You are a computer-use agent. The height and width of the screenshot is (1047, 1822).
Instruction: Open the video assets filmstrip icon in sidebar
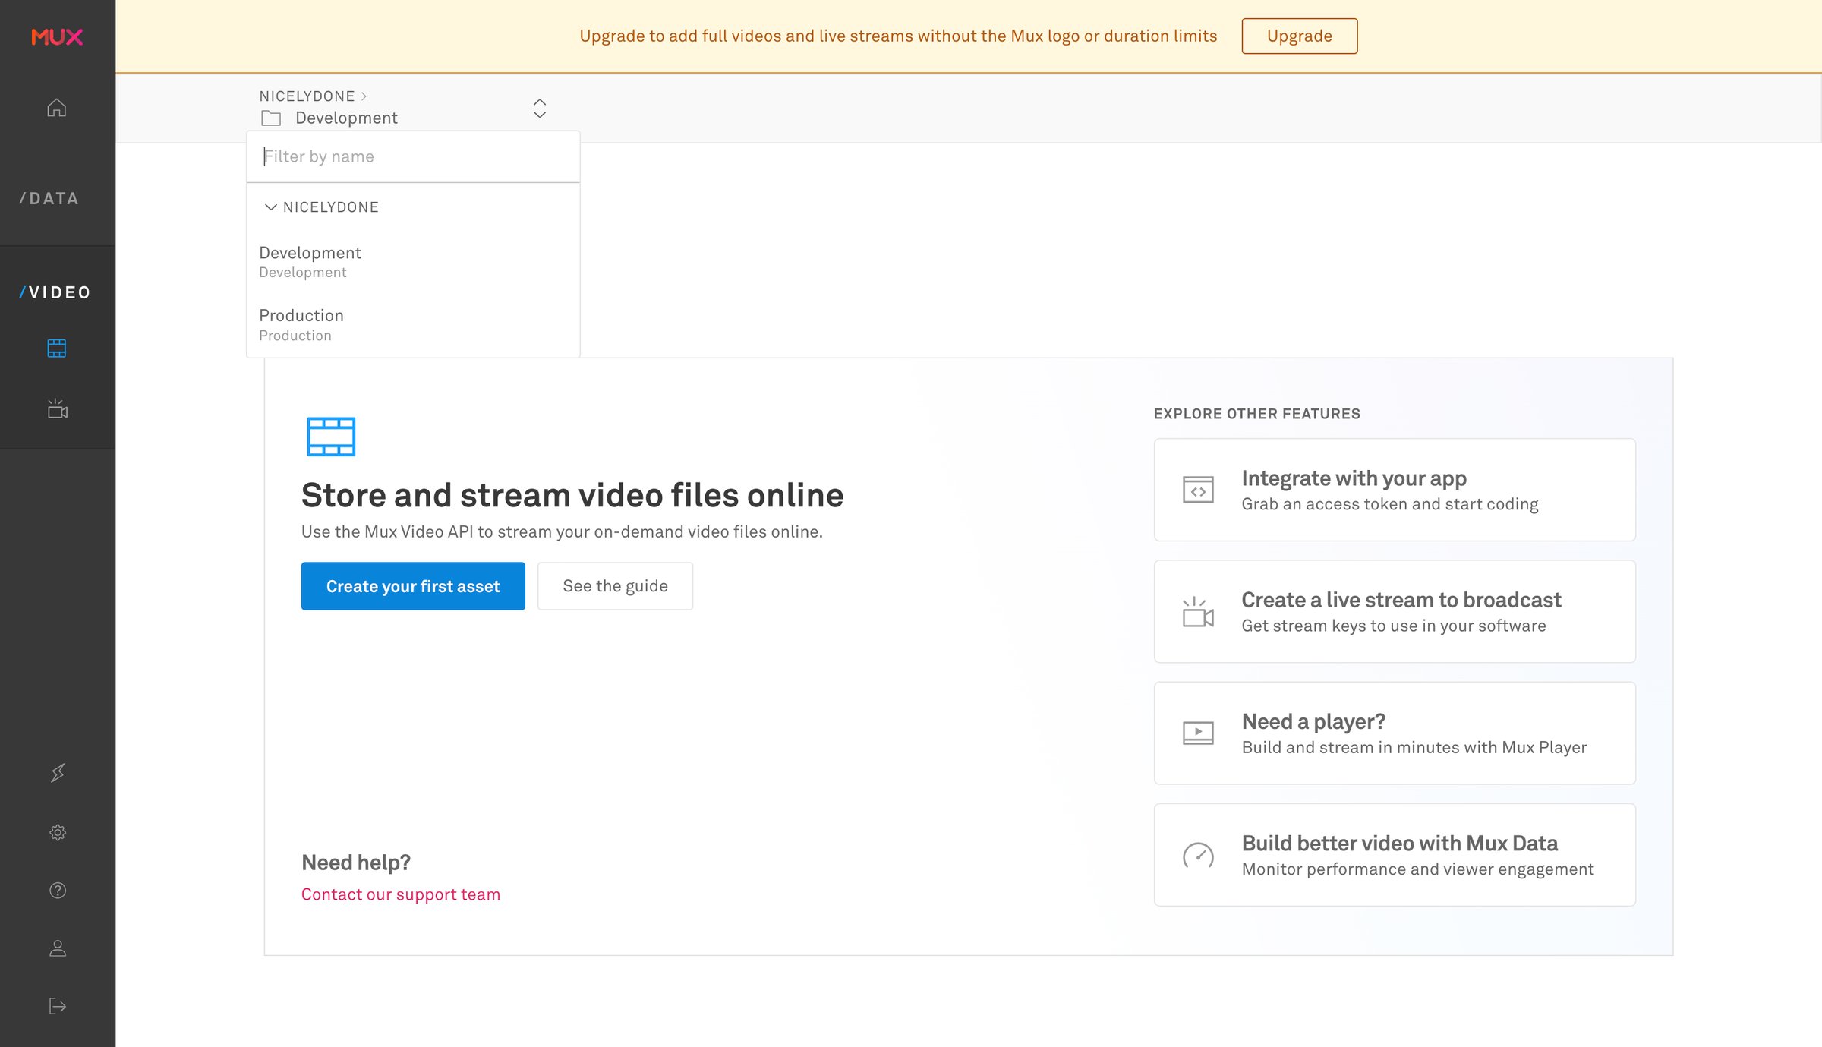point(57,348)
